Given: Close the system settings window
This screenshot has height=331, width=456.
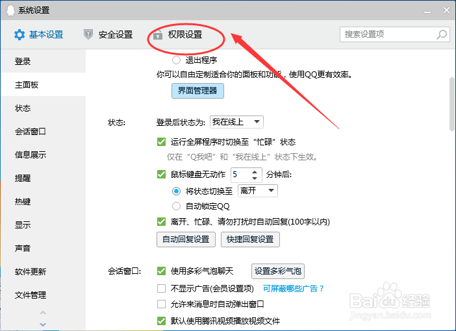Looking at the screenshot, I should coord(446,10).
